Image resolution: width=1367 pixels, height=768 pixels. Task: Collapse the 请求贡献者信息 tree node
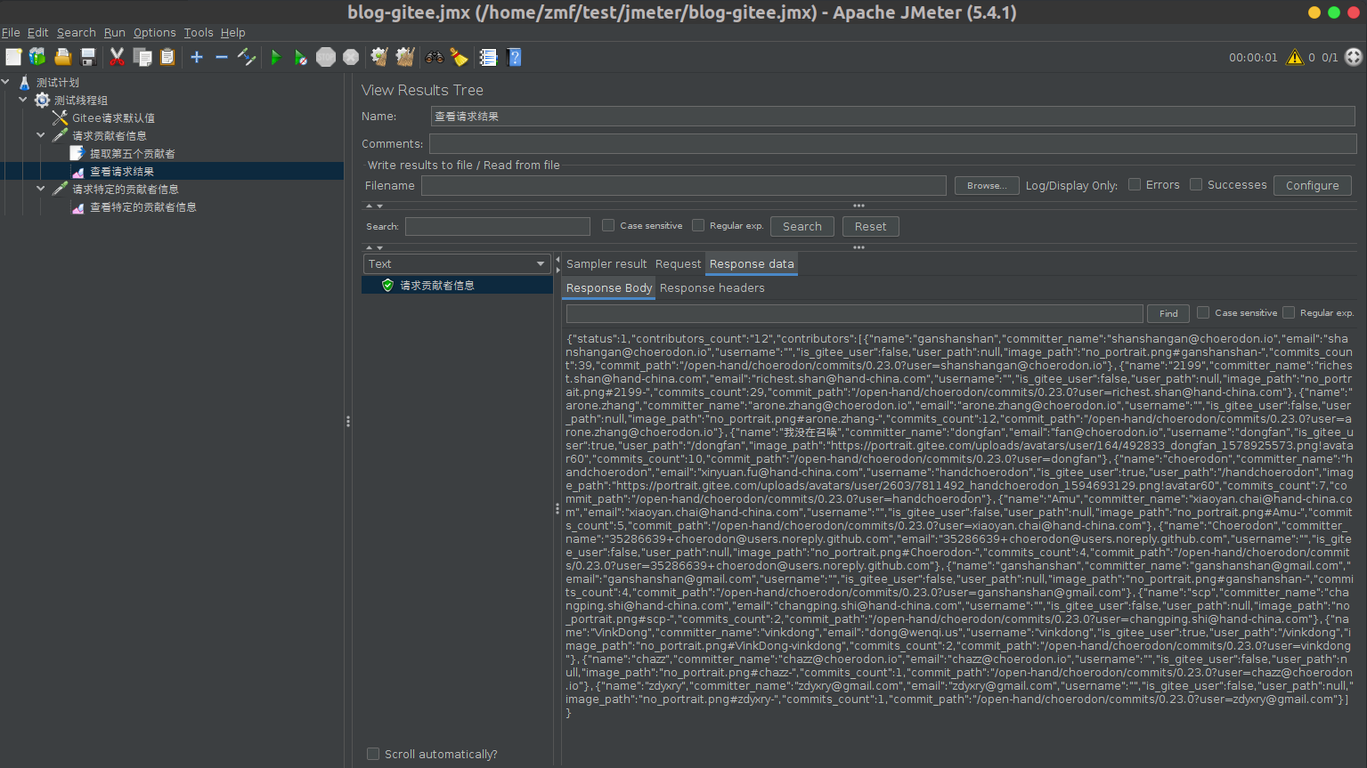41,135
